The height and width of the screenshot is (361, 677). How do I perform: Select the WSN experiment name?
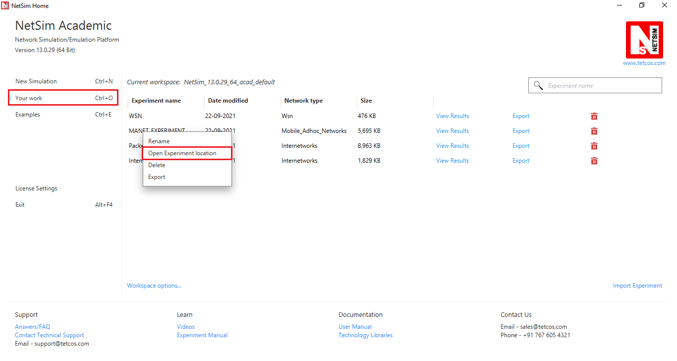[x=135, y=116]
